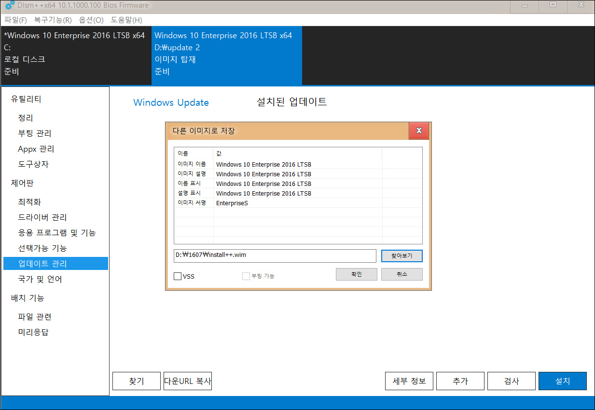Close the 다른 이미지로 저장 dialog
Screen dimensions: 595x410
[419, 130]
